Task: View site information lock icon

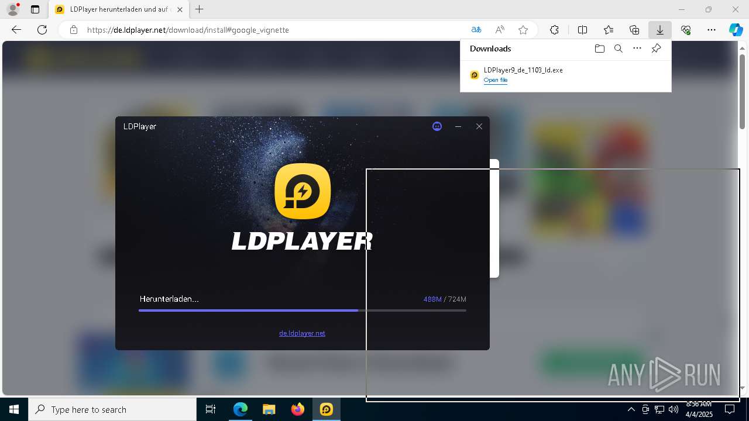Action: (x=74, y=30)
